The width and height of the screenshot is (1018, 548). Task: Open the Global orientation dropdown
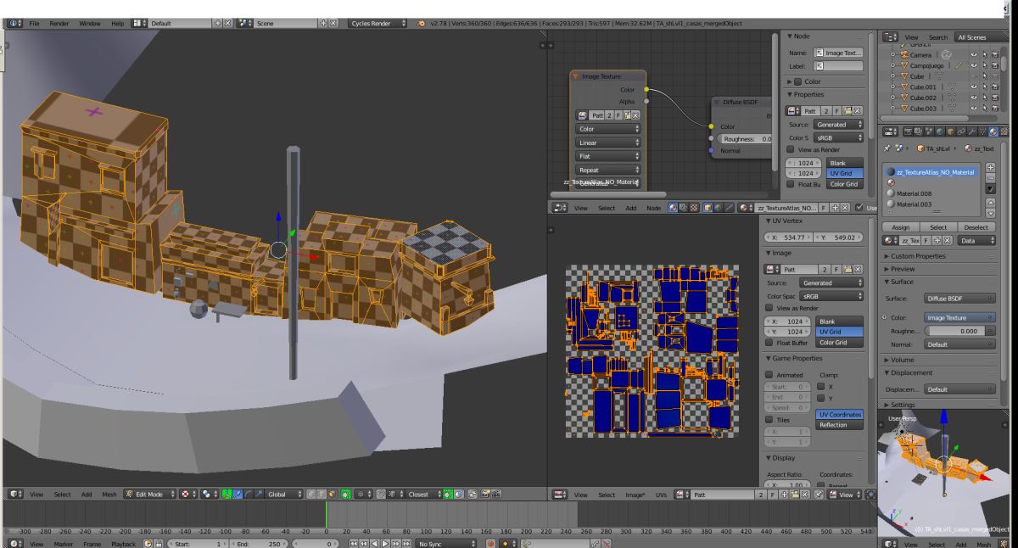(x=283, y=494)
